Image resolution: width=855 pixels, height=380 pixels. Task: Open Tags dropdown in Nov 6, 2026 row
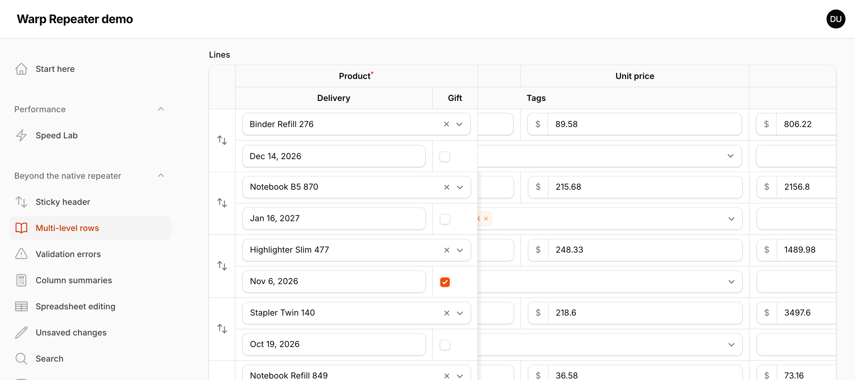731,282
